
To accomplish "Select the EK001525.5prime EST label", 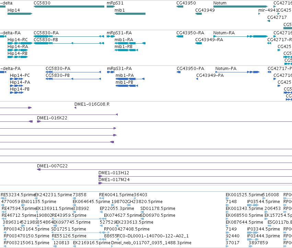I will pyautogui.click(x=244, y=195).
